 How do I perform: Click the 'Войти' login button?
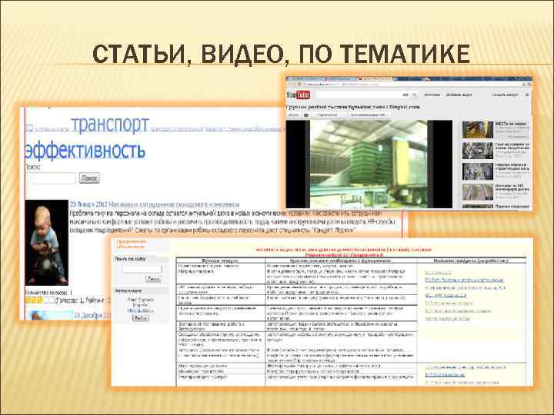(140, 317)
